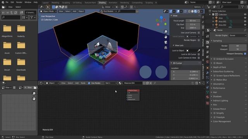Open the Object Mode dropdown
Image resolution: width=248 pixels, height=139 pixels.
(48, 11)
